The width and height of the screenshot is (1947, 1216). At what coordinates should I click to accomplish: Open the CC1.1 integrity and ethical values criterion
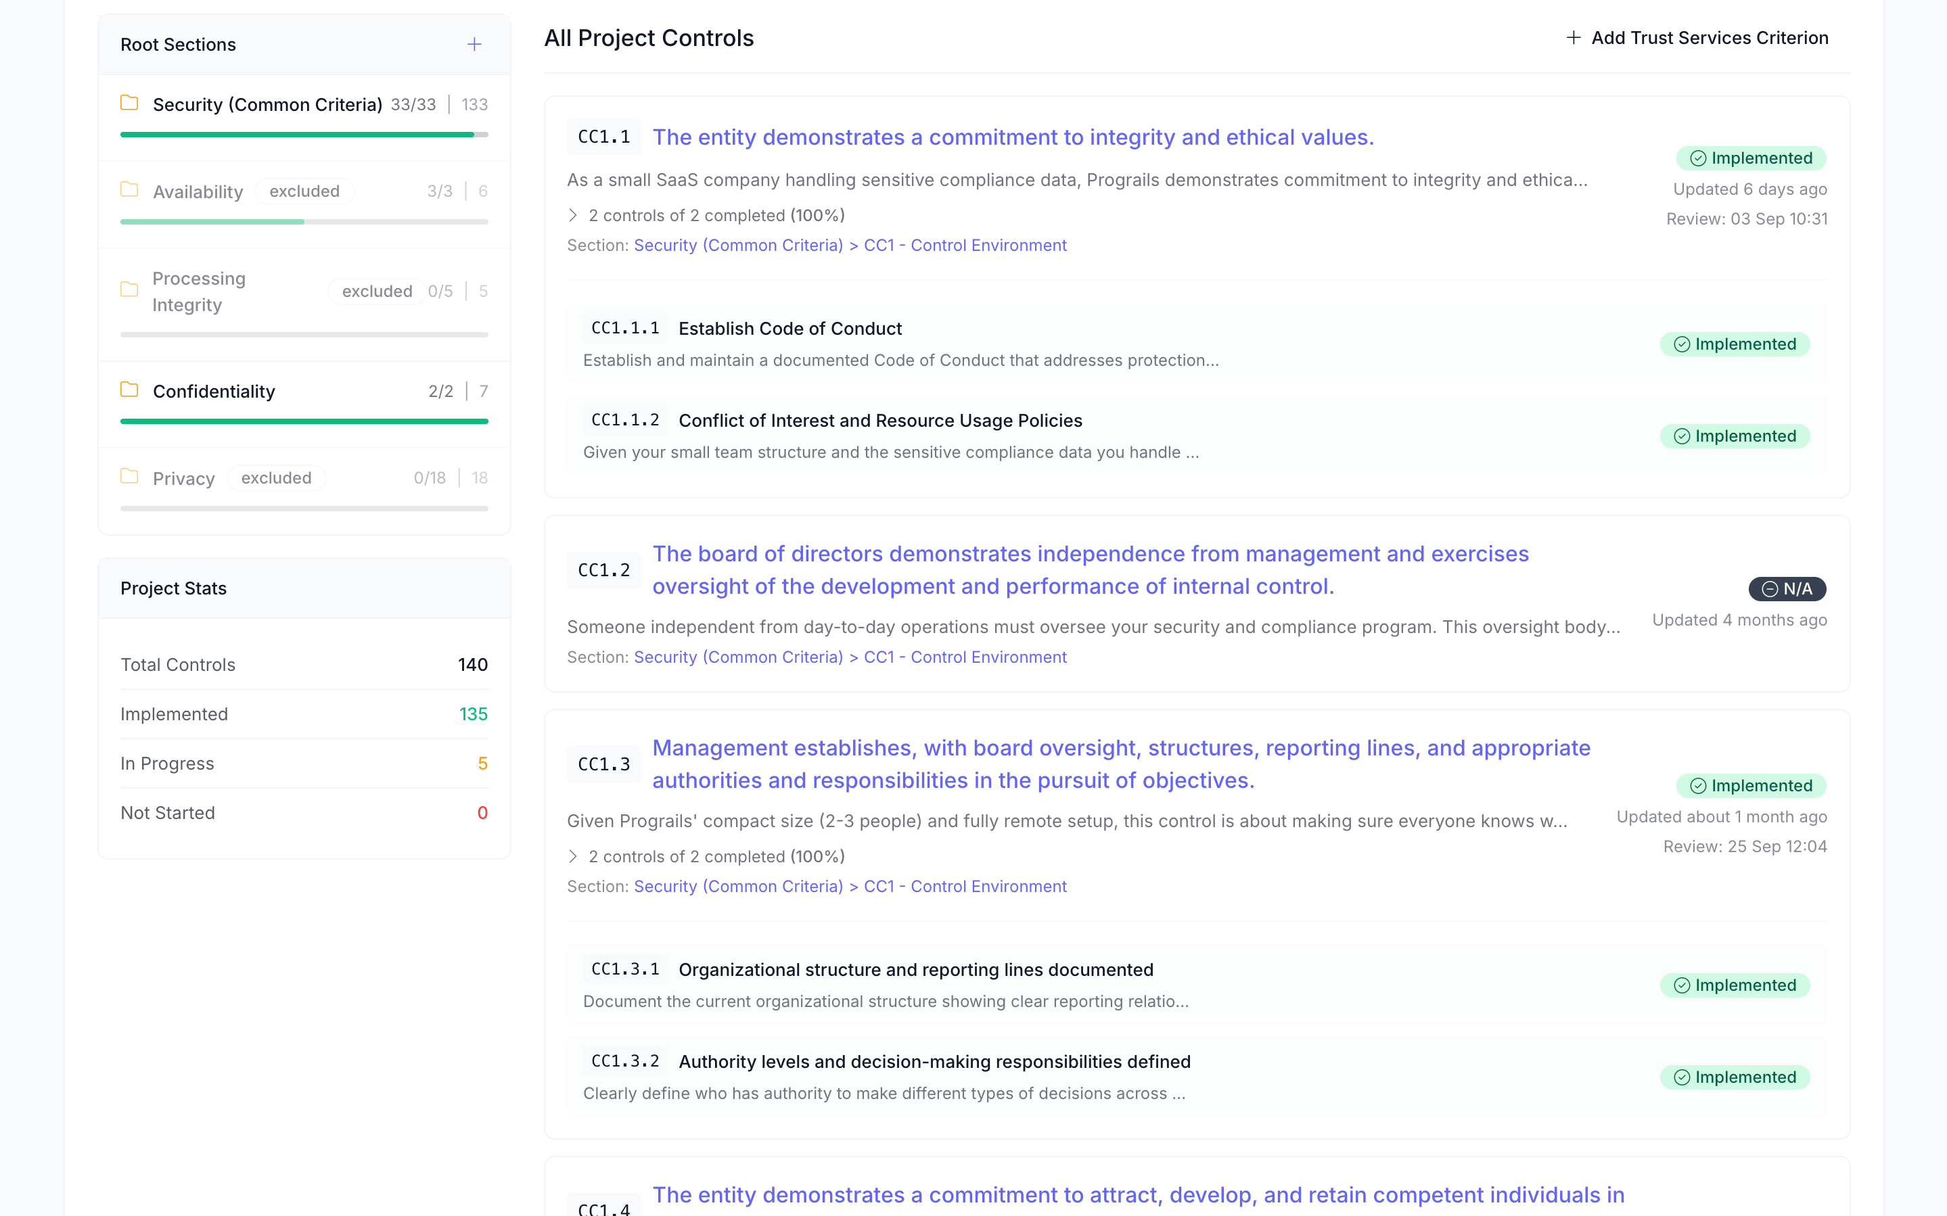(x=1013, y=137)
